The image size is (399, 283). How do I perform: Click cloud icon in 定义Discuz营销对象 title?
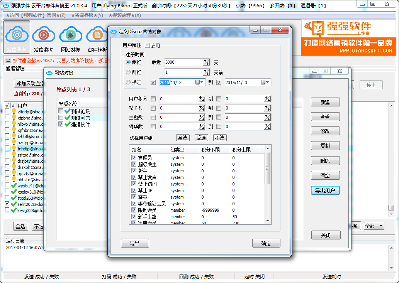tap(114, 32)
